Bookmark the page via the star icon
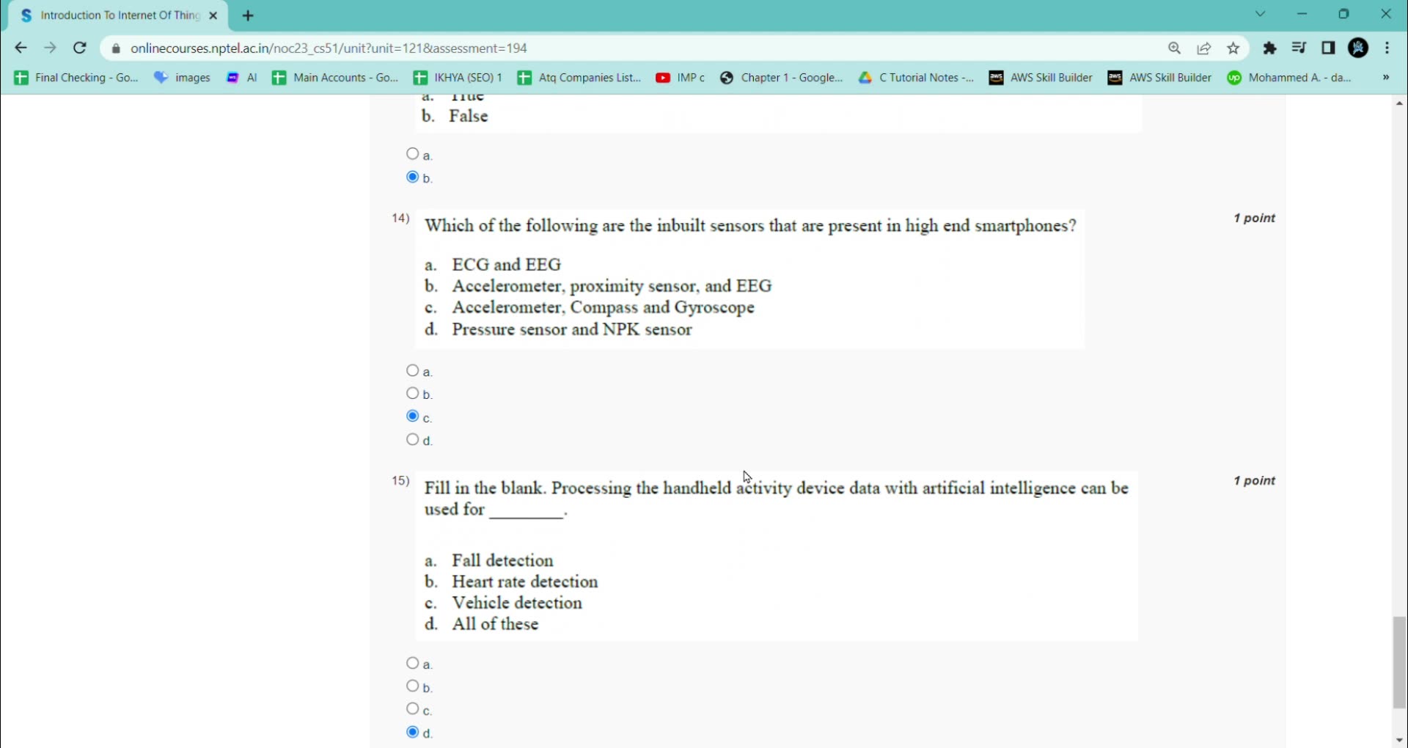 1233,48
